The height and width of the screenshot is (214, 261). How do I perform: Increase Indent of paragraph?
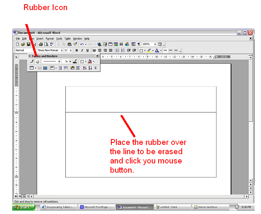click(134, 51)
